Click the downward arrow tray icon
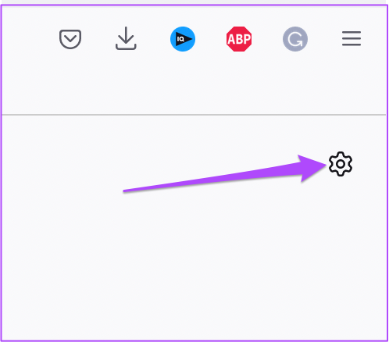The image size is (389, 342). pos(126,38)
